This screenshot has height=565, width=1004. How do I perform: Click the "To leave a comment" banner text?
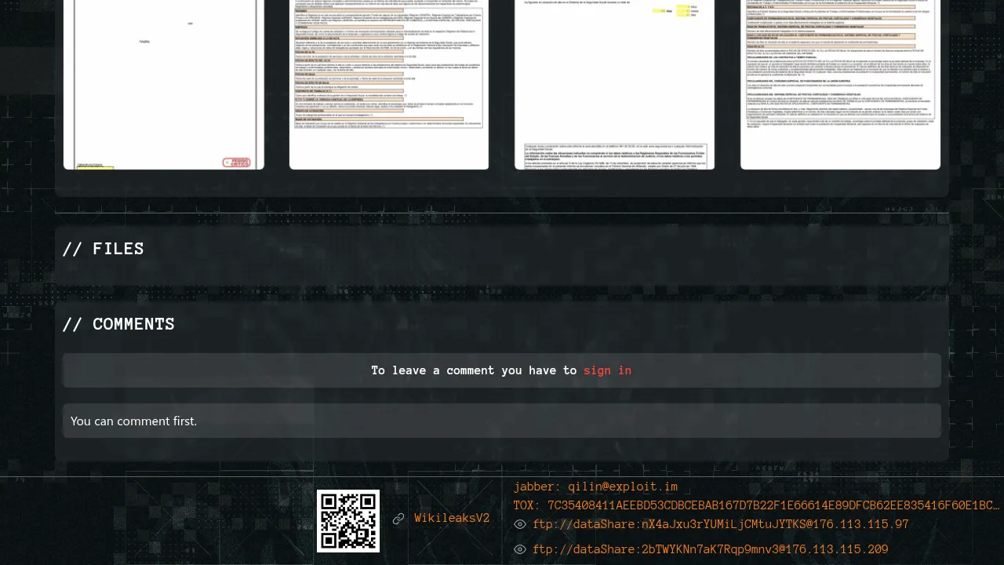474,370
